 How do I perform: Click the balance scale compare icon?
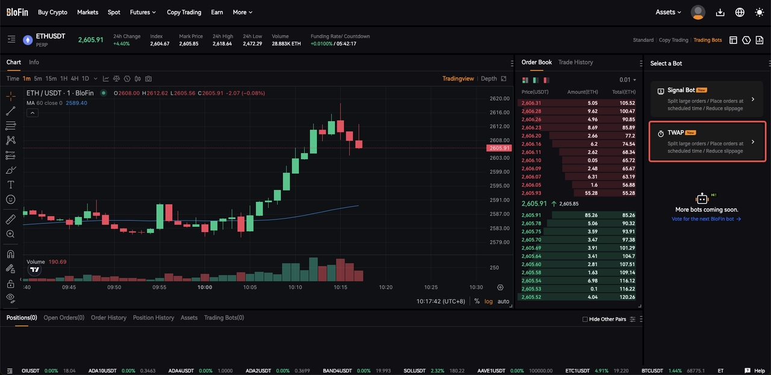tap(116, 78)
